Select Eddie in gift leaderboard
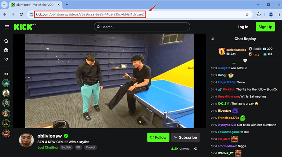The image size is (282, 157). pos(257,49)
